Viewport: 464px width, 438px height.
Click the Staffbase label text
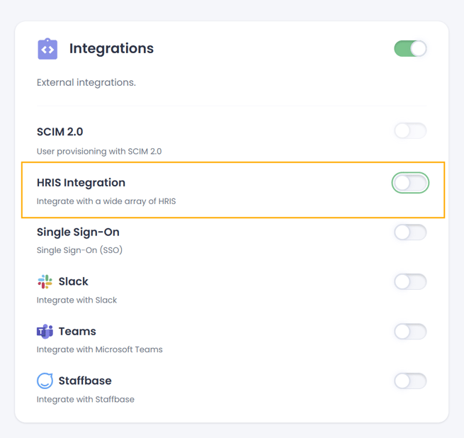[85, 381]
